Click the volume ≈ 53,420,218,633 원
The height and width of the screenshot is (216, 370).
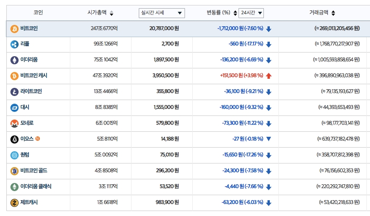[x=339, y=202]
